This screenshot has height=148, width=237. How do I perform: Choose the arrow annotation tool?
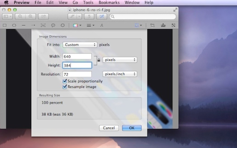click(33, 25)
